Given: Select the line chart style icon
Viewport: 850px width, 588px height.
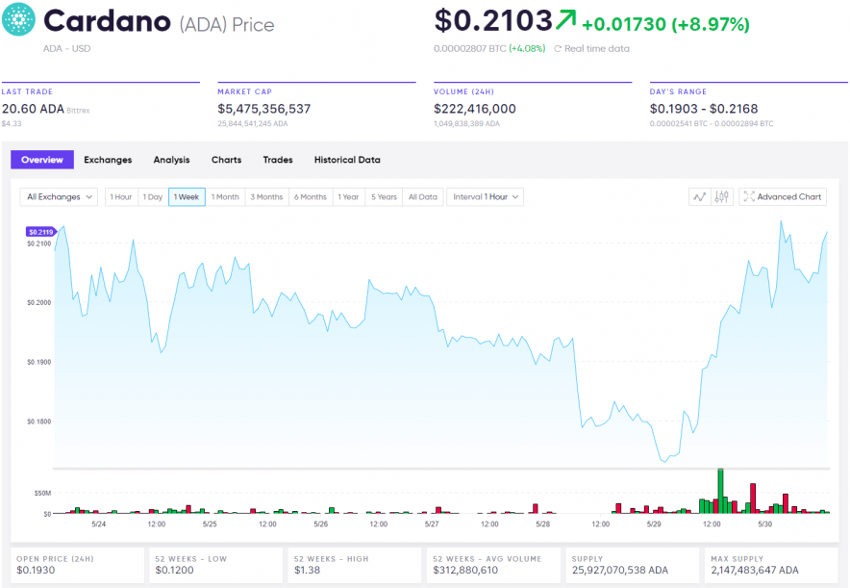Looking at the screenshot, I should [x=698, y=195].
